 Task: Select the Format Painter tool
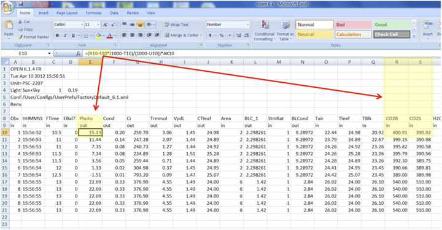[x=33, y=37]
